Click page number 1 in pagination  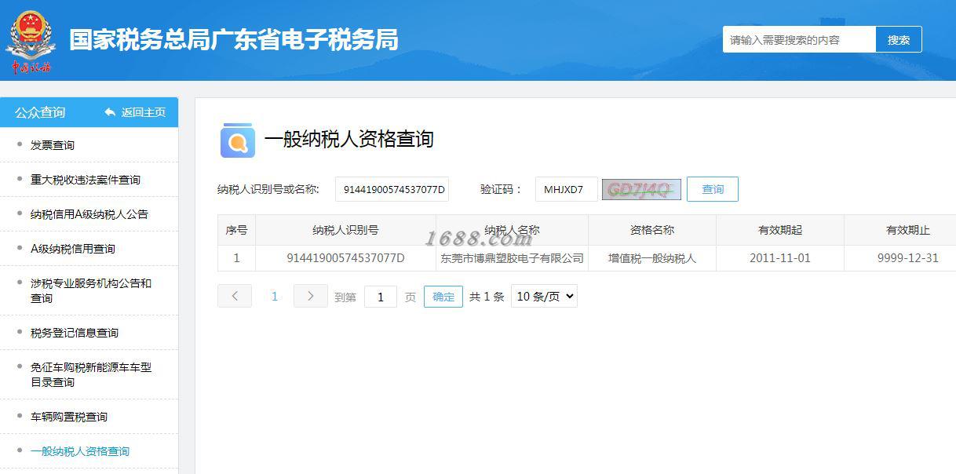coord(275,296)
